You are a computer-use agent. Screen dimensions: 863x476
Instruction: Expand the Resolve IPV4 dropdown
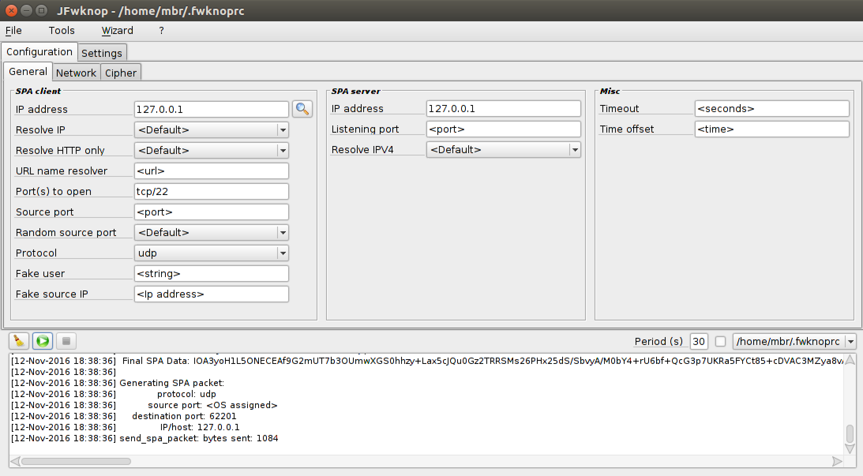575,150
